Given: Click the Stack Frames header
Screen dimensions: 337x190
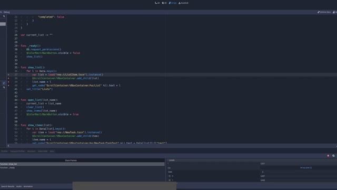Looking at the screenshot, I should 71,160.
